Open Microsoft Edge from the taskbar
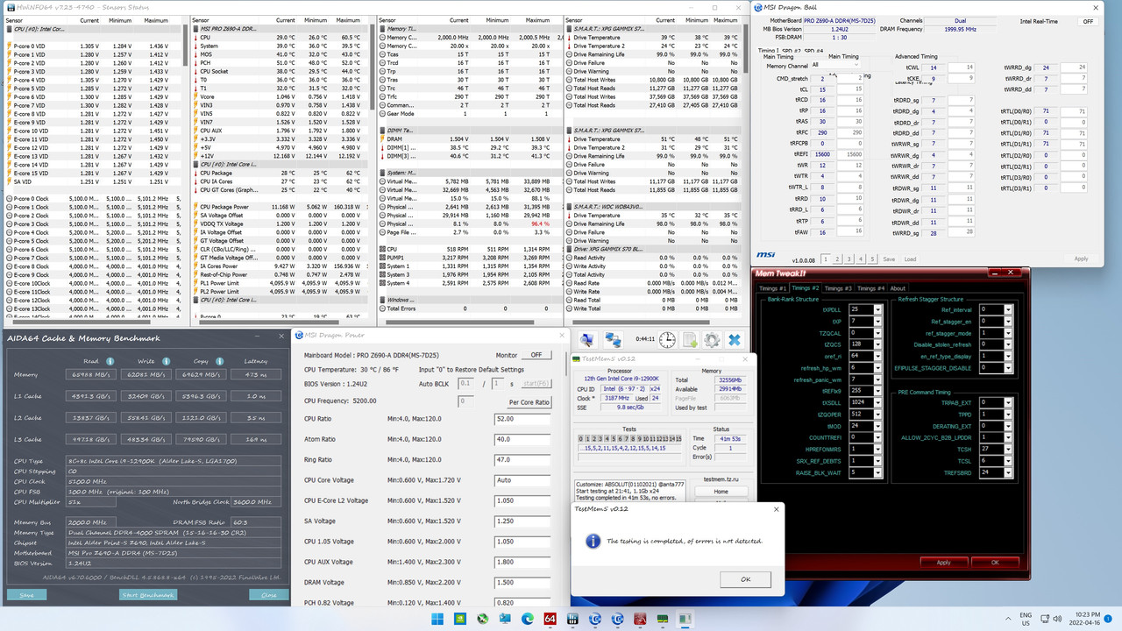 click(x=528, y=618)
